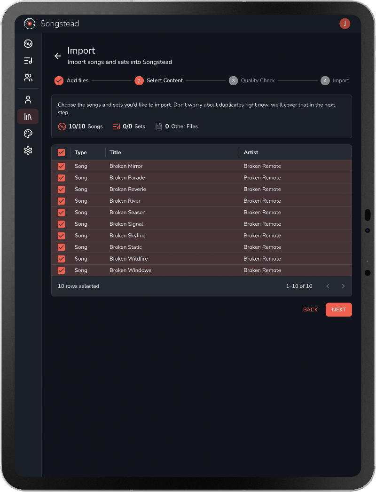Click the Songstead logo icon
376x492 pixels.
pyautogui.click(x=30, y=24)
